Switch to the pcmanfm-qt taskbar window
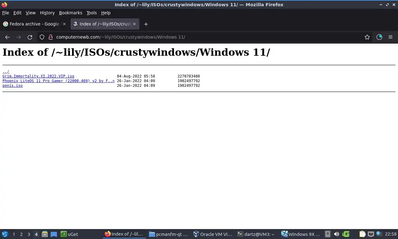 [169, 234]
